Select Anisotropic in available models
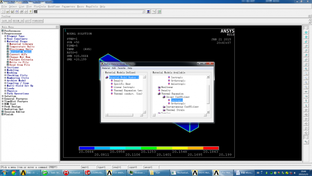Image resolution: width=312 pixels, height=176 pixels. (178, 84)
